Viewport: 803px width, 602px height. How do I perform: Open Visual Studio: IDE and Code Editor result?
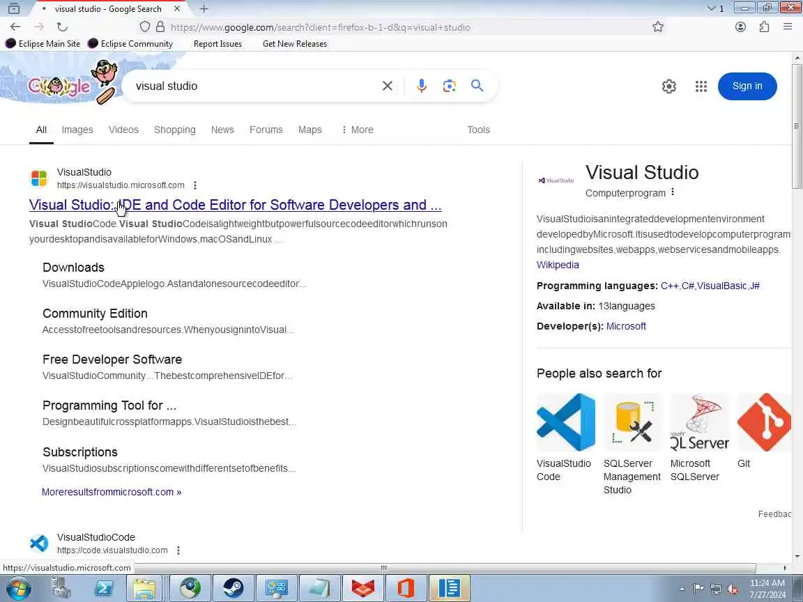235,205
